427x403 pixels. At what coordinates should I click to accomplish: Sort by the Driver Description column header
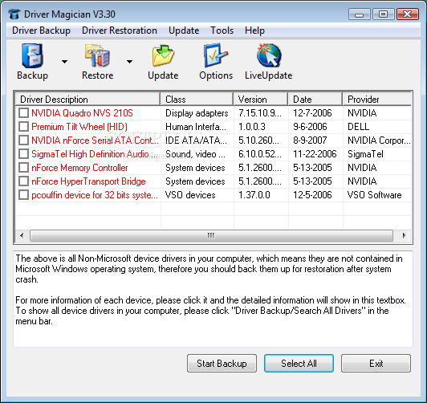click(87, 99)
